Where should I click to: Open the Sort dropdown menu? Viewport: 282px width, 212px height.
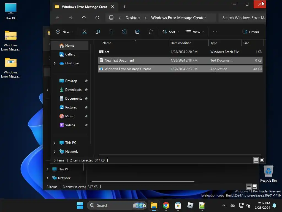tap(170, 32)
